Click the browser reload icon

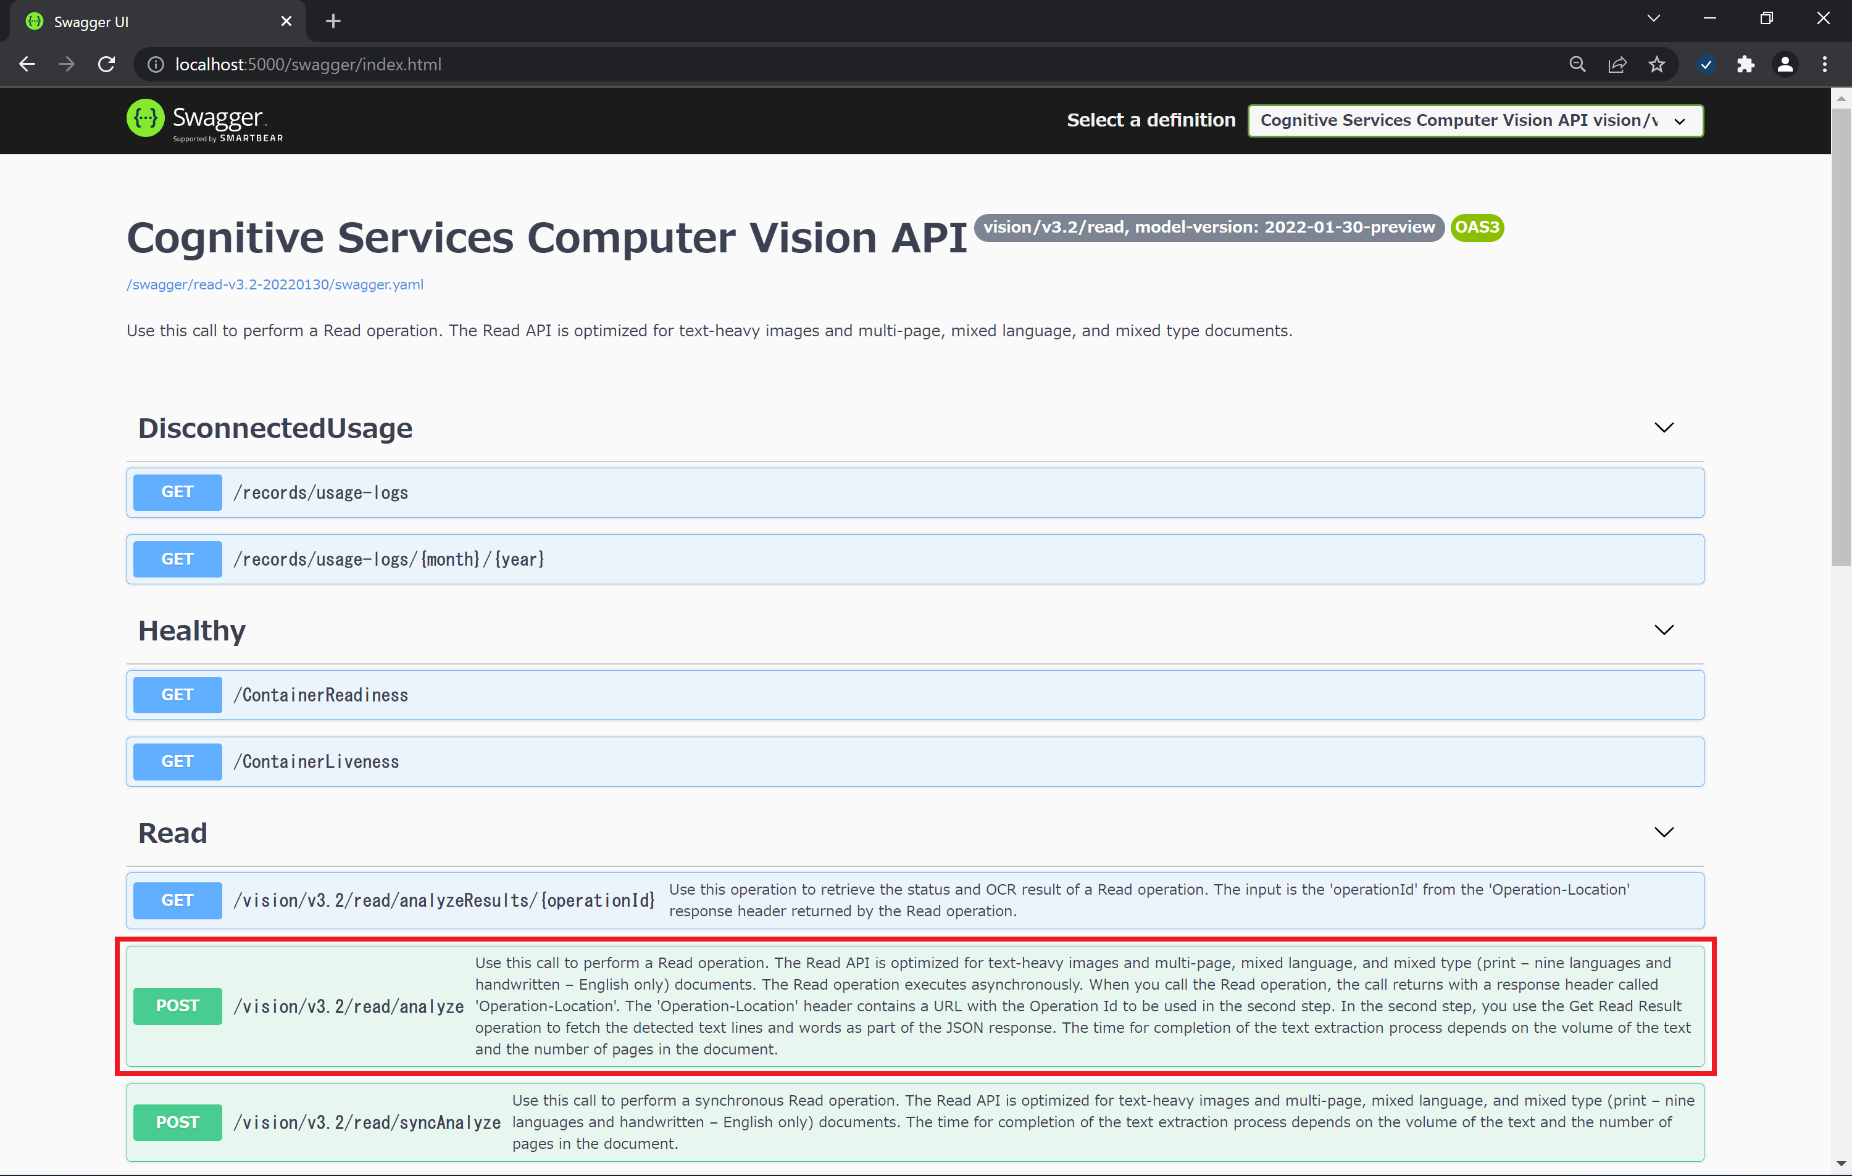(x=107, y=65)
